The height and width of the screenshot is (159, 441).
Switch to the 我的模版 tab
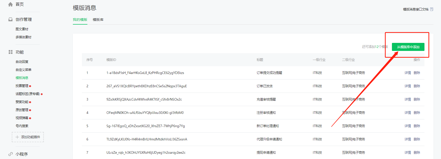coord(80,20)
